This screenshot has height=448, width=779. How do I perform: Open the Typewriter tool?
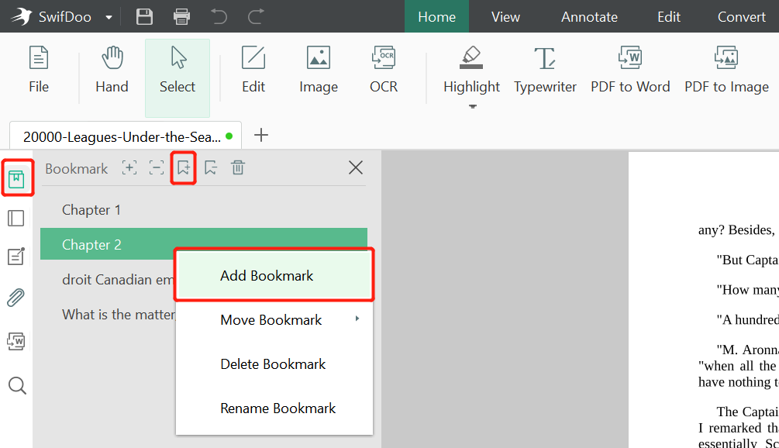545,70
